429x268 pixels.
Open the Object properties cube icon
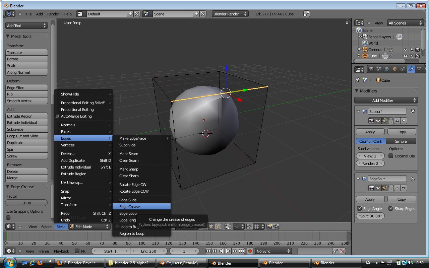pos(395,69)
